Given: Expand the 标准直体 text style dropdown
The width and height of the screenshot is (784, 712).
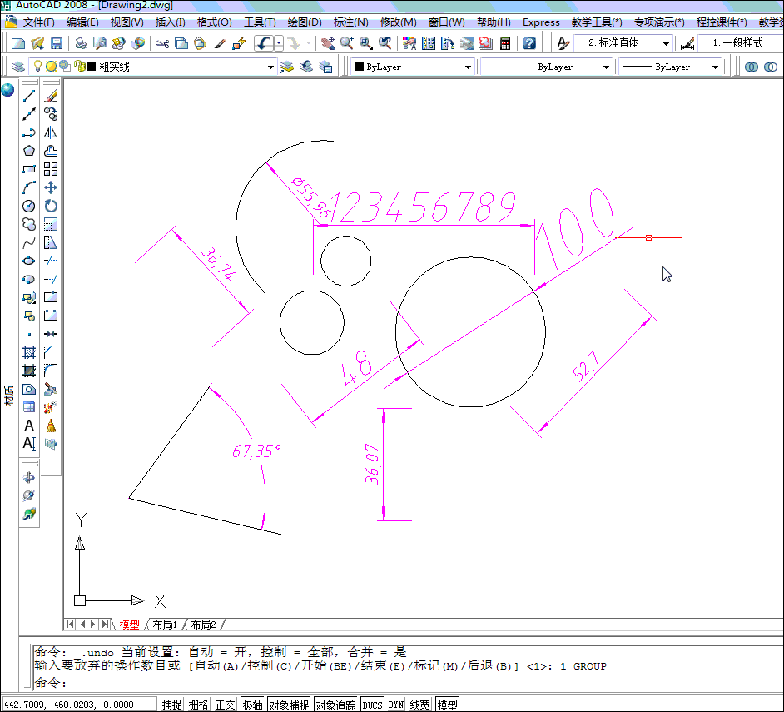Looking at the screenshot, I should click(x=666, y=43).
